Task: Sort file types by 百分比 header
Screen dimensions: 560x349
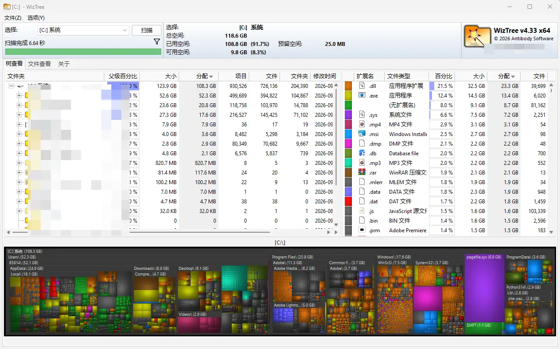Action: (x=441, y=76)
